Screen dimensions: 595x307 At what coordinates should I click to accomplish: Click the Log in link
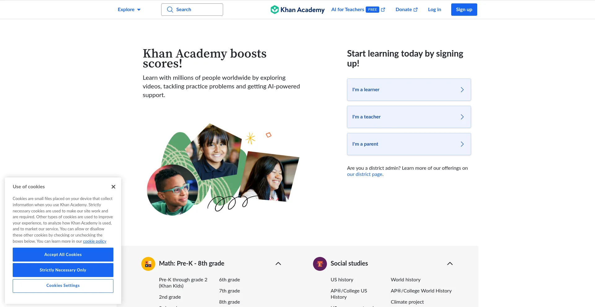point(434,10)
